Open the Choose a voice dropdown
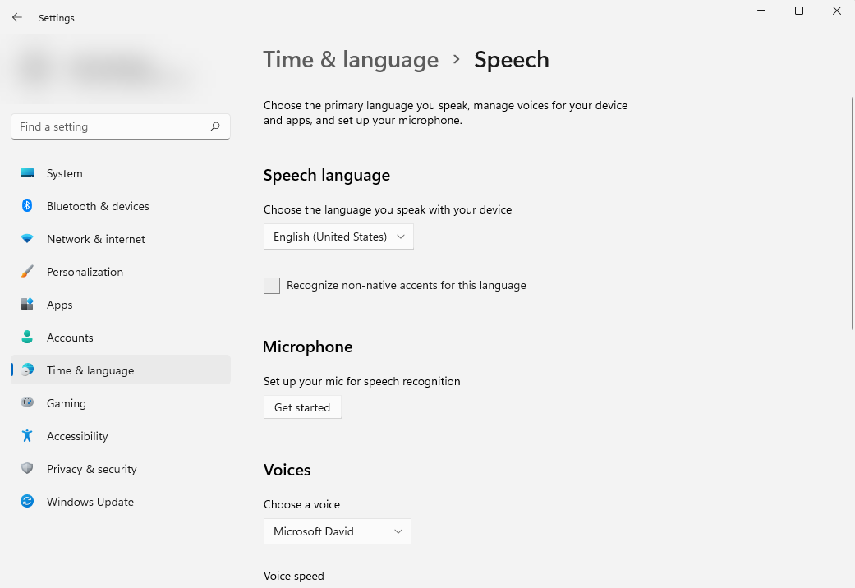Viewport: 855px width, 588px height. pos(338,531)
